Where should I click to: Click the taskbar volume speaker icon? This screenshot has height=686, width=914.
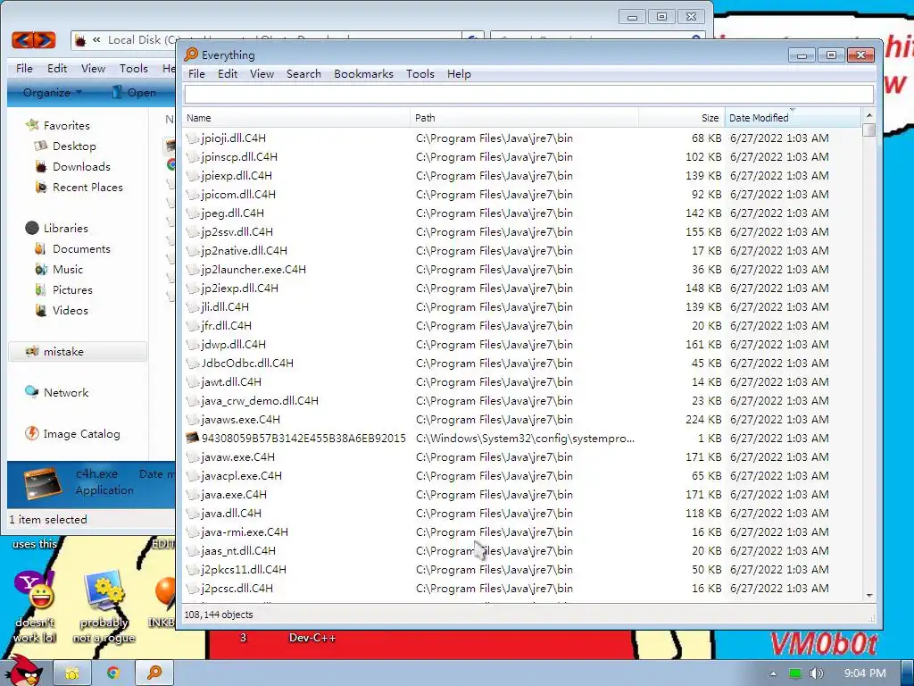(816, 673)
